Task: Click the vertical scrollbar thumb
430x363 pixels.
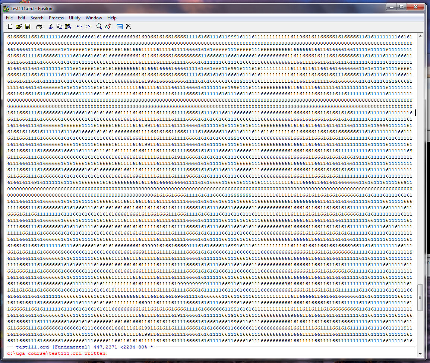Action: click(x=420, y=297)
